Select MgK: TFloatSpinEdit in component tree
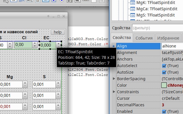The height and width of the screenshot is (114, 183). [156, 3]
